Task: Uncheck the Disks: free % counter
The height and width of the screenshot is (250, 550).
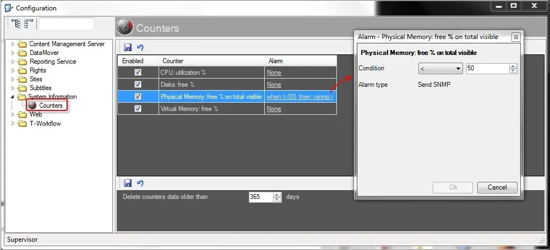Action: [x=138, y=85]
